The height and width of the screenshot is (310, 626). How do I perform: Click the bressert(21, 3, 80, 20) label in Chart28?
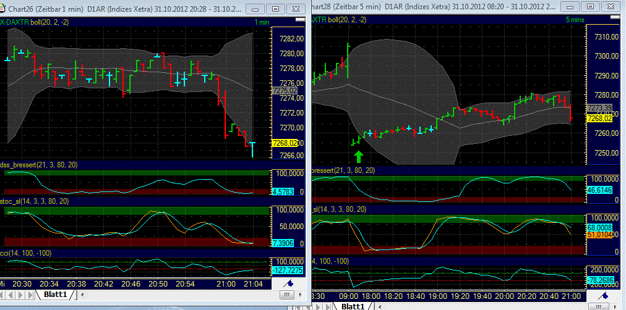(343, 170)
